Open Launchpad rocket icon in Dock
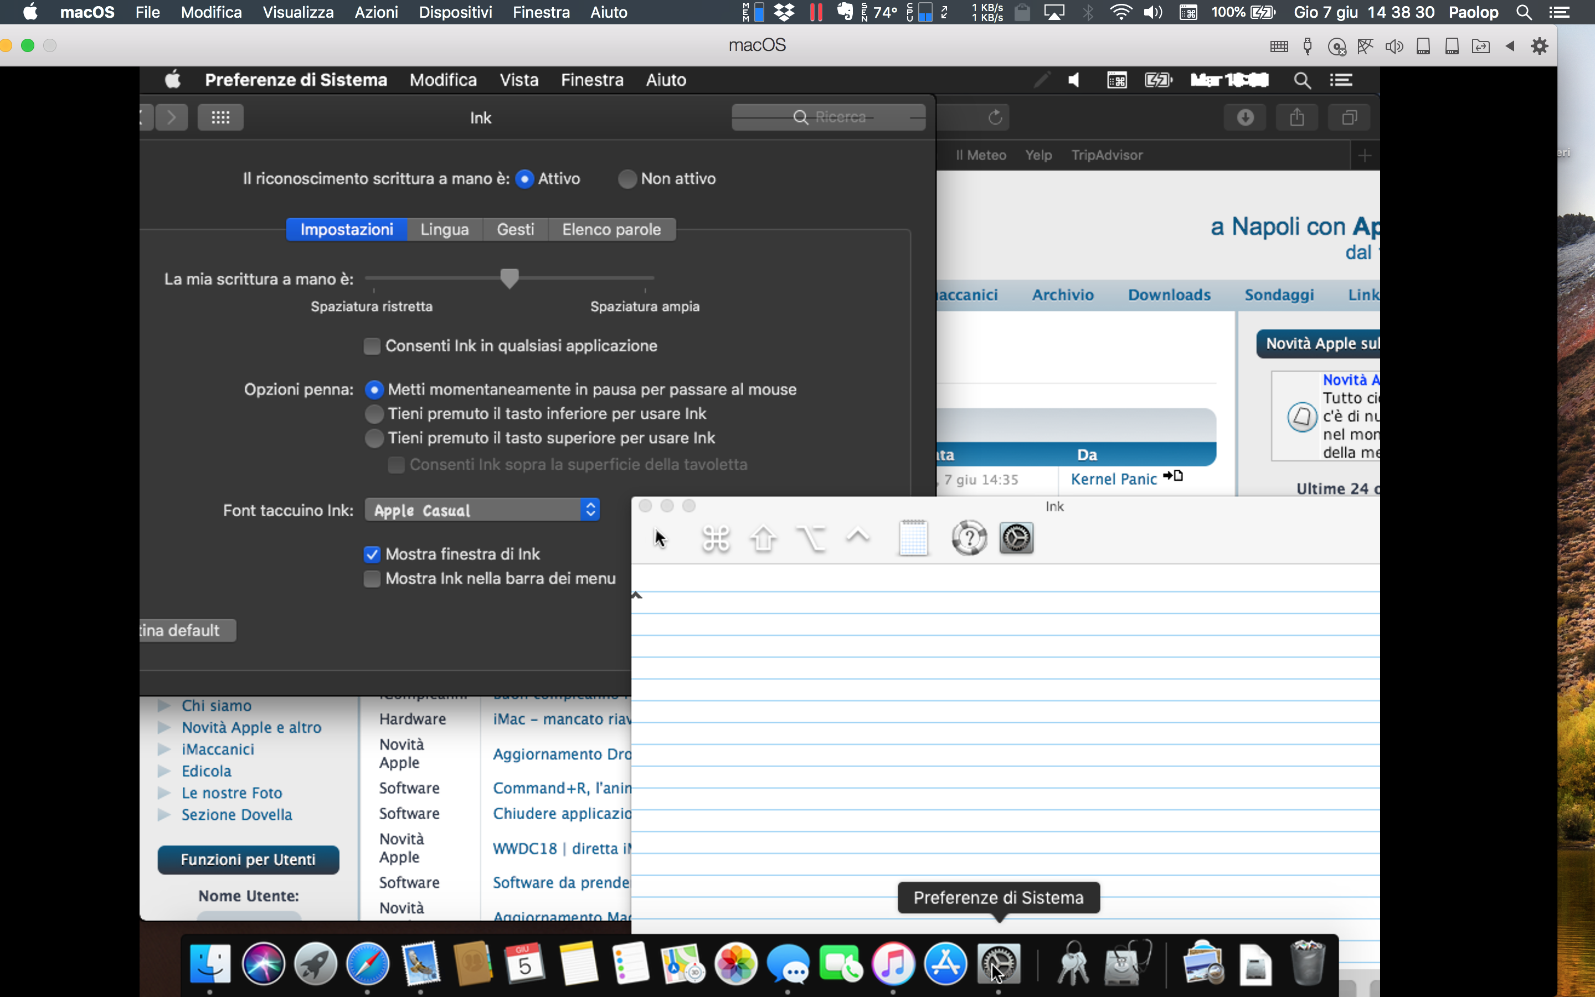1595x997 pixels. tap(315, 963)
